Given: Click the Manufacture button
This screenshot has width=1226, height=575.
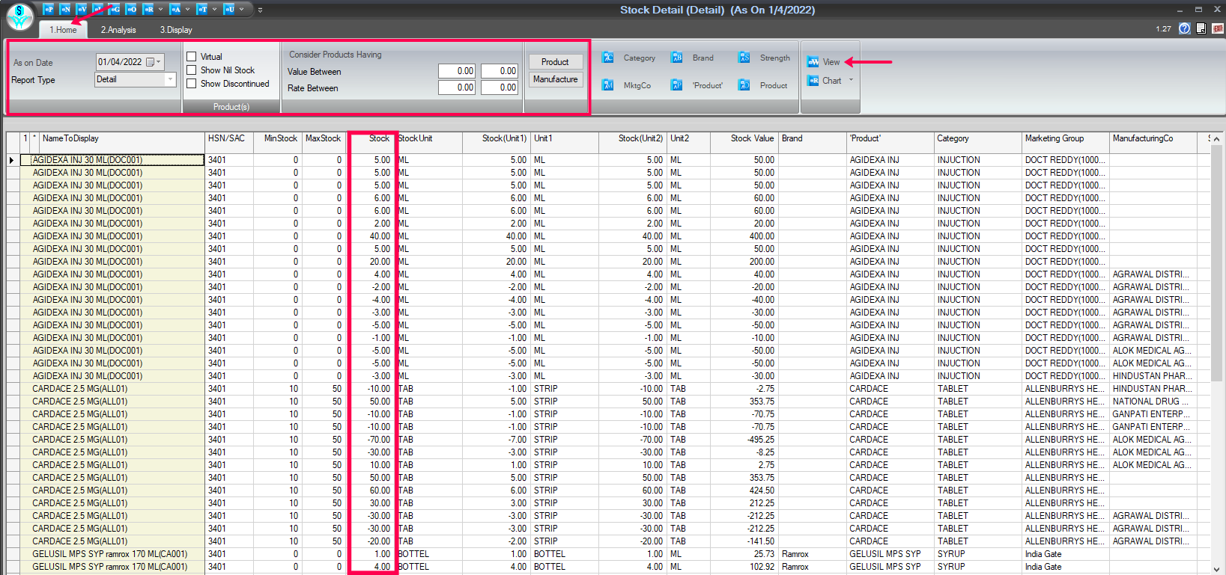Looking at the screenshot, I should click(555, 79).
